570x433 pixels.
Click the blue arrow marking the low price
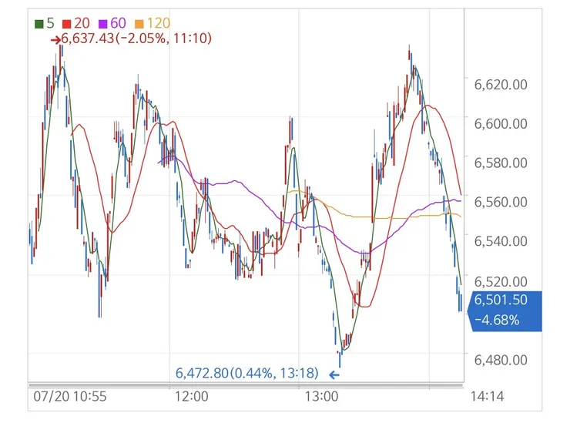click(334, 374)
